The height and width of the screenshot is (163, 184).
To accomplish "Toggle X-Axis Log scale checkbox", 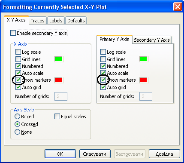I will tap(18, 52).
